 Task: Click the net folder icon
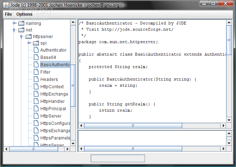21,30
